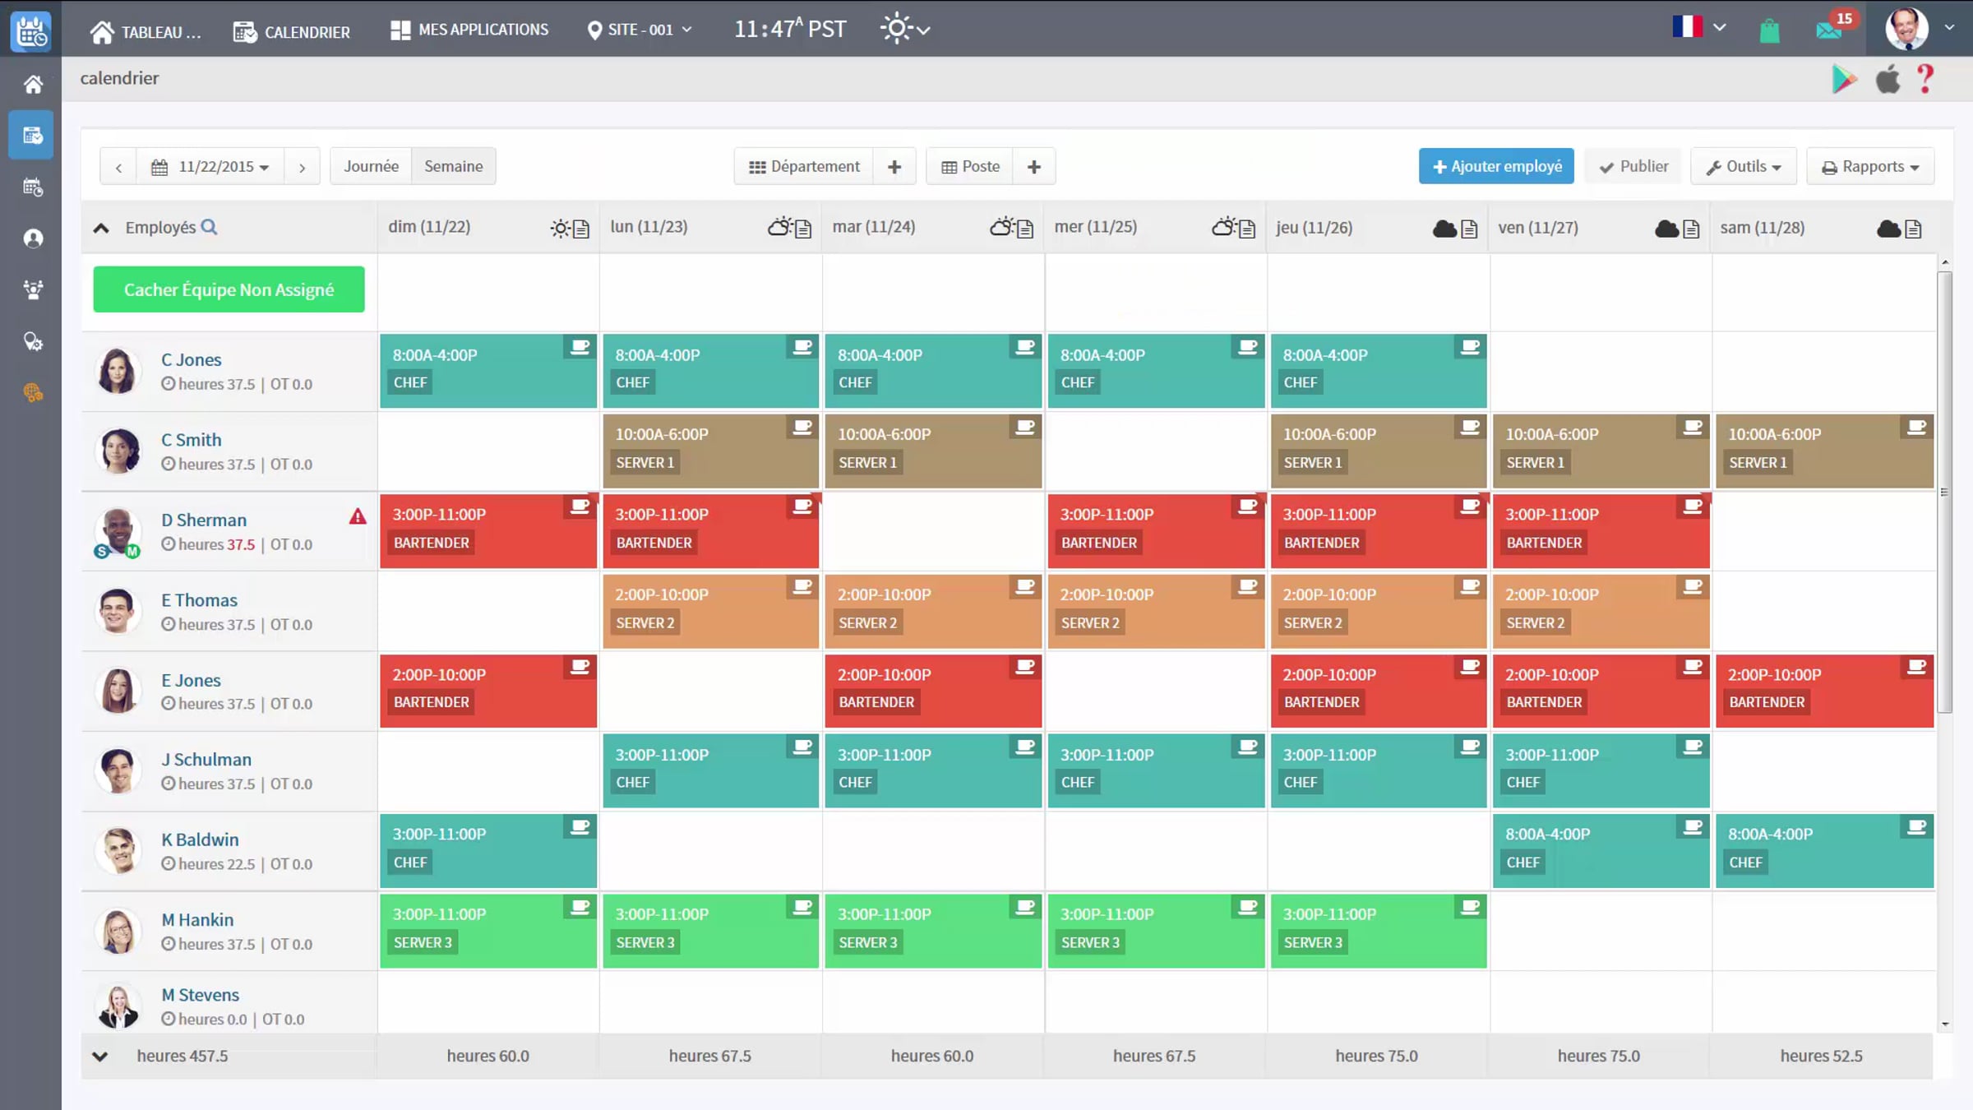This screenshot has width=1973, height=1110.
Task: Switch view to Semaine
Action: (x=454, y=166)
